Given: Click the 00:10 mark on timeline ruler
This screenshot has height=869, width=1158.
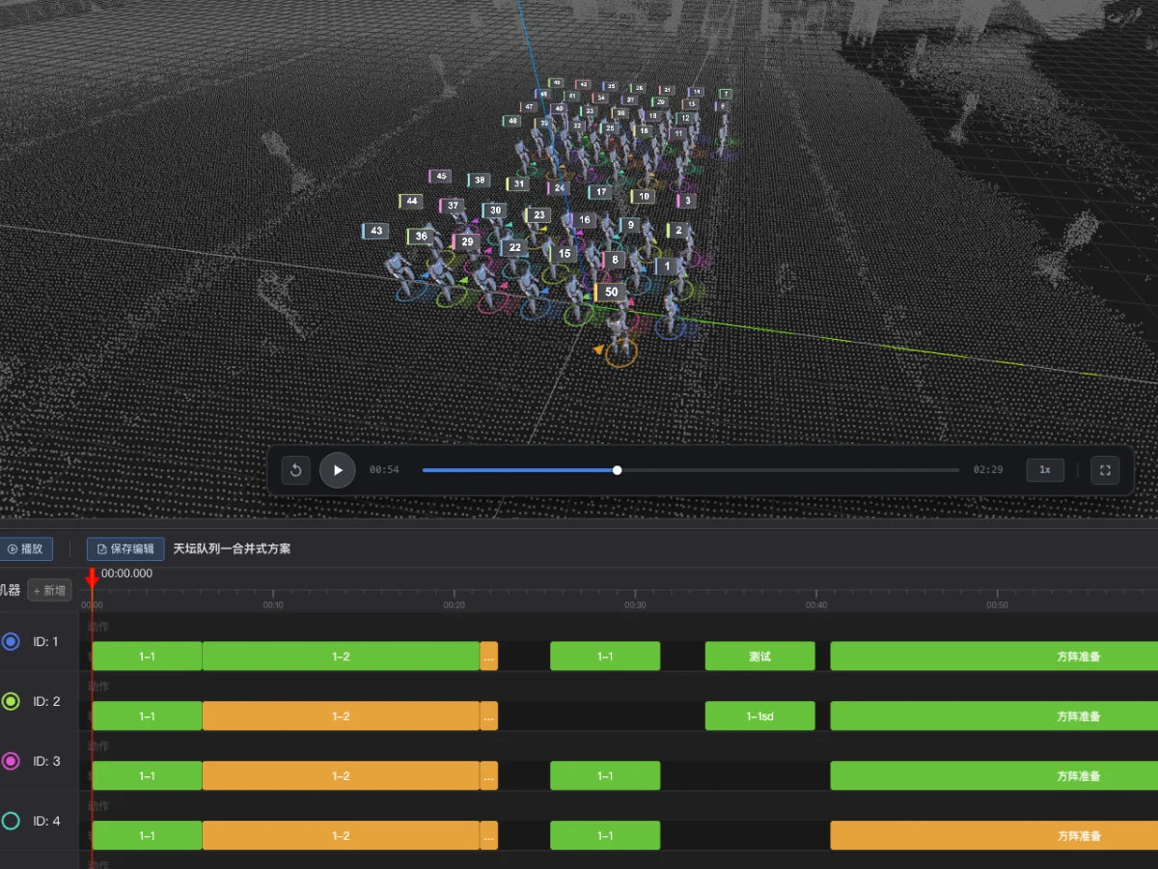Looking at the screenshot, I should [273, 605].
